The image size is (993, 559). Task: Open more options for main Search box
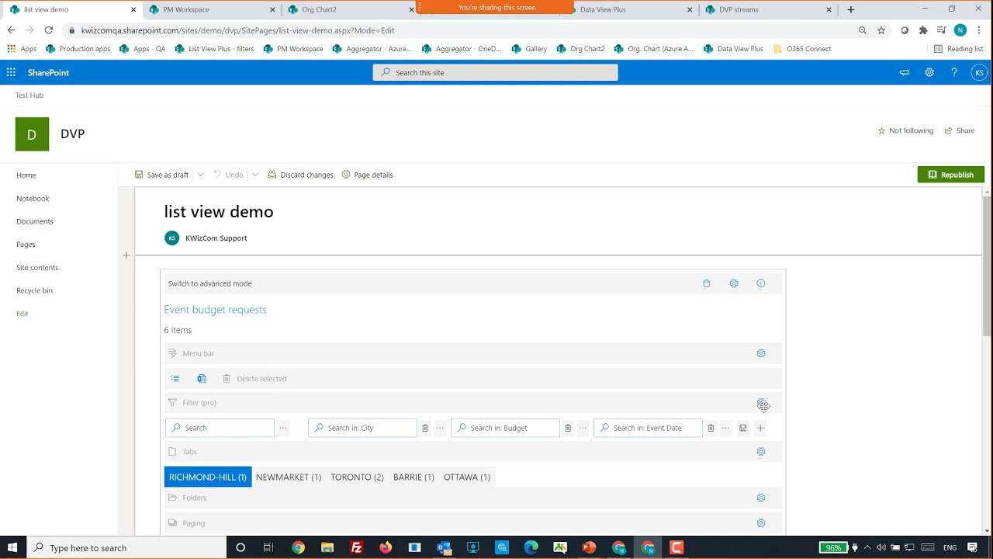(x=283, y=428)
